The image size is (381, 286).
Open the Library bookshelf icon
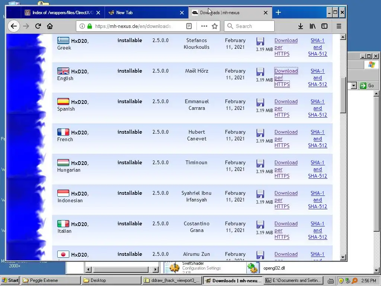pos(313,26)
